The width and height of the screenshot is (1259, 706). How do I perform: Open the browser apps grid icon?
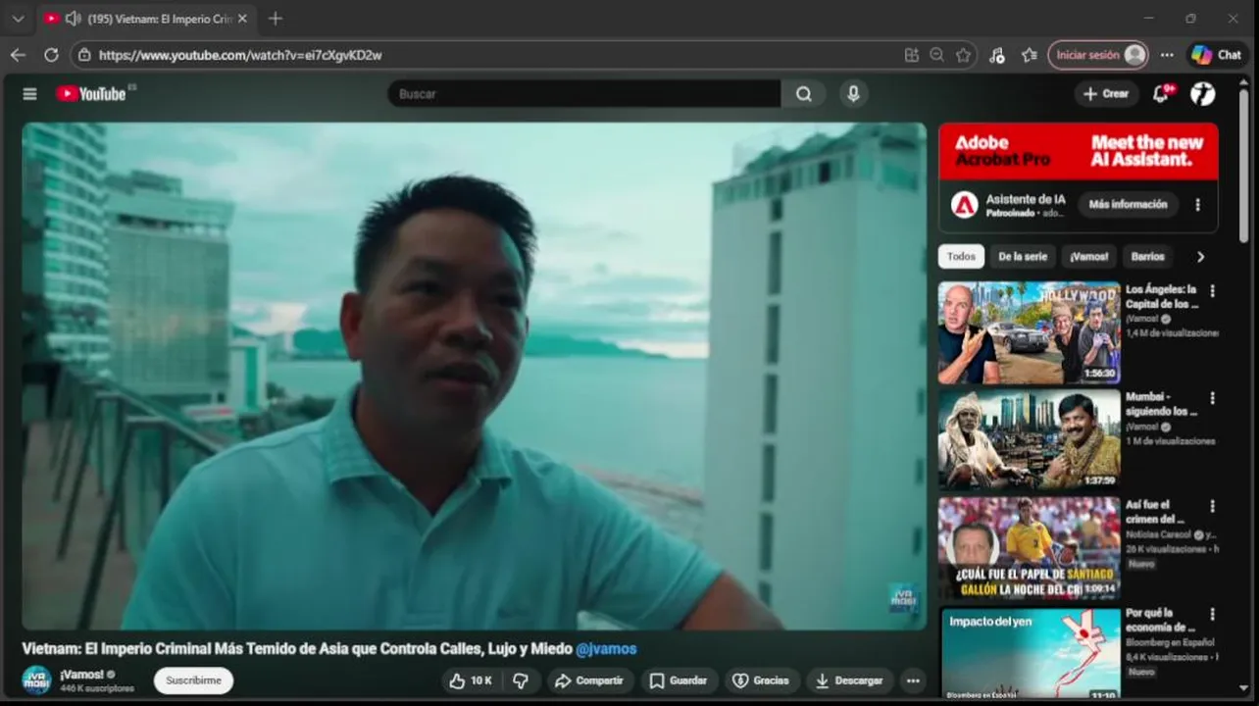[912, 55]
